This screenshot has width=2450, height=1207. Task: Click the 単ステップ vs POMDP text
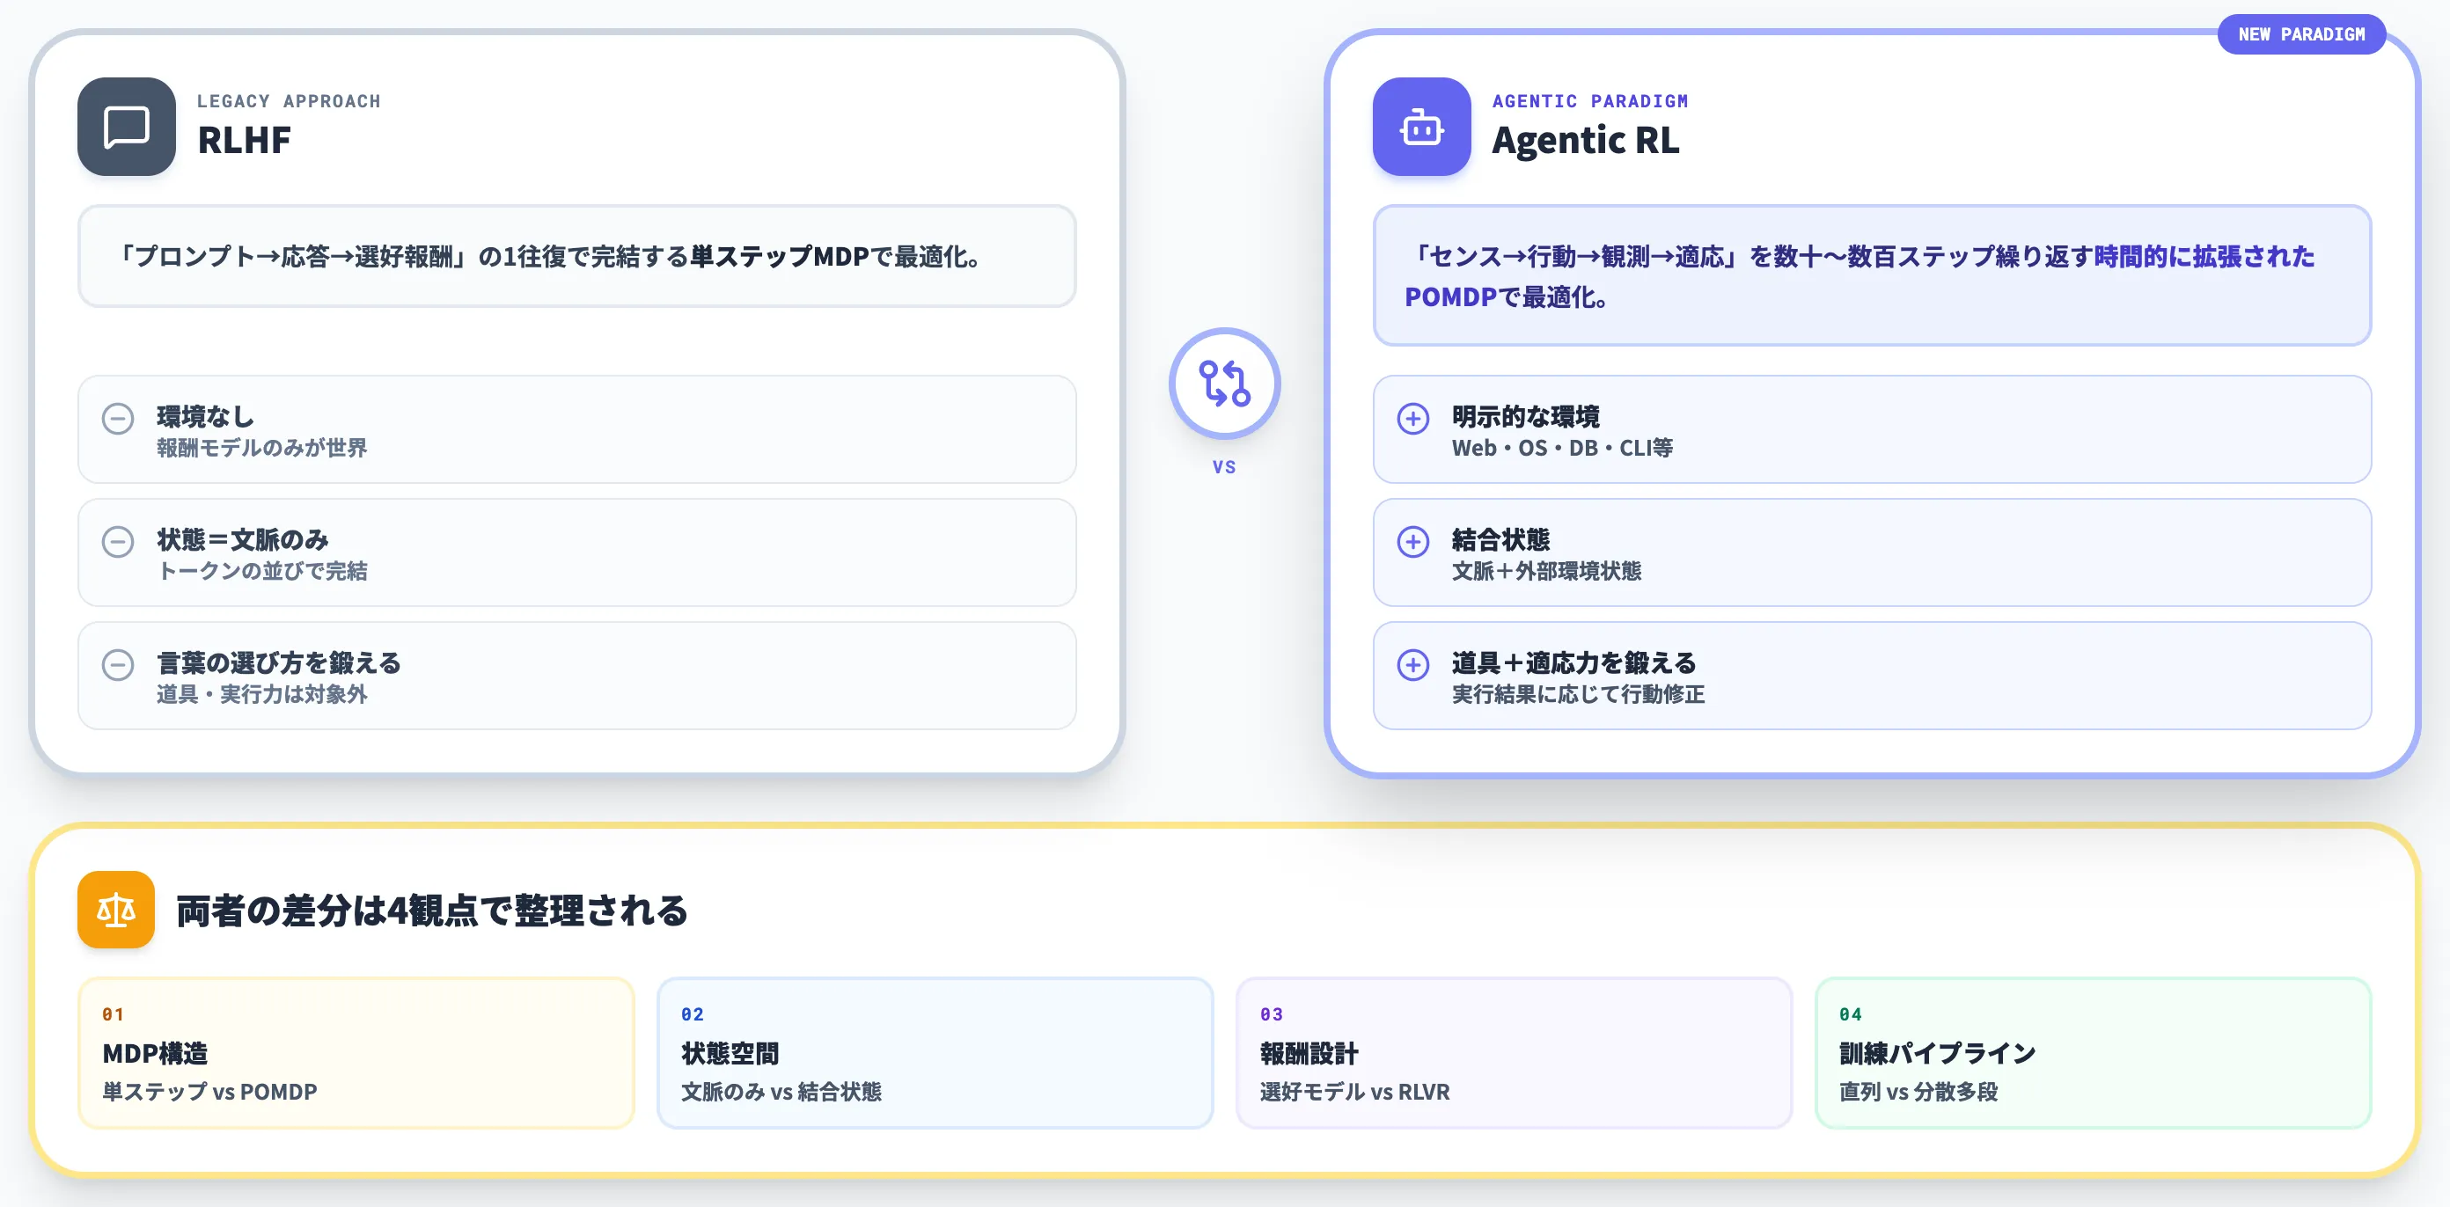pos(209,1092)
